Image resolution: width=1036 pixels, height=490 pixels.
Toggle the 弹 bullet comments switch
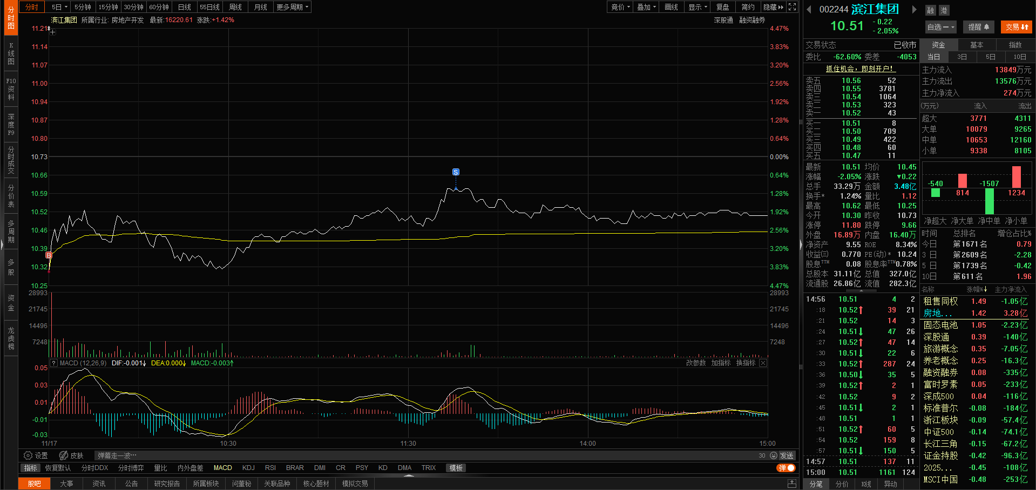[786, 468]
